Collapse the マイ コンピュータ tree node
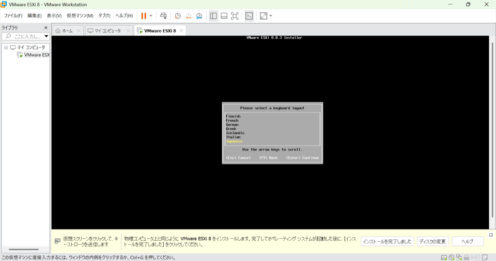This screenshot has height=261, width=496. point(6,48)
